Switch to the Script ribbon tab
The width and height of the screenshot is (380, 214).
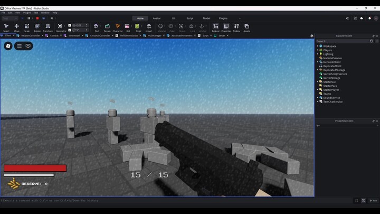(190, 18)
